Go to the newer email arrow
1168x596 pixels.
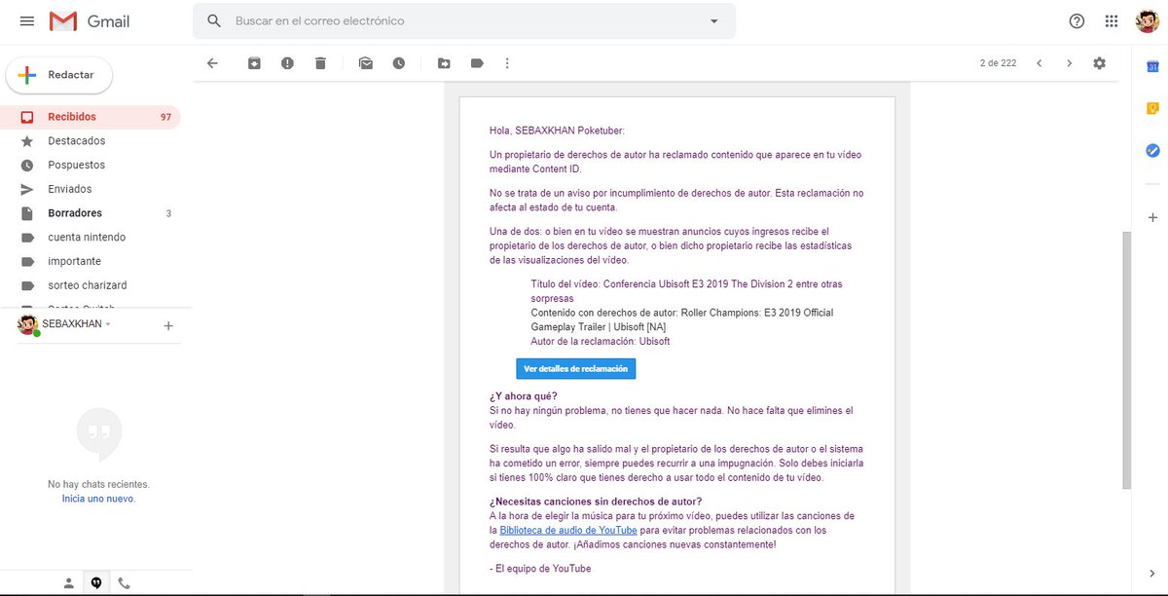pos(1039,63)
